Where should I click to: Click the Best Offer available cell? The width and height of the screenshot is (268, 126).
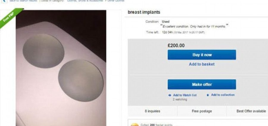pos(251,111)
